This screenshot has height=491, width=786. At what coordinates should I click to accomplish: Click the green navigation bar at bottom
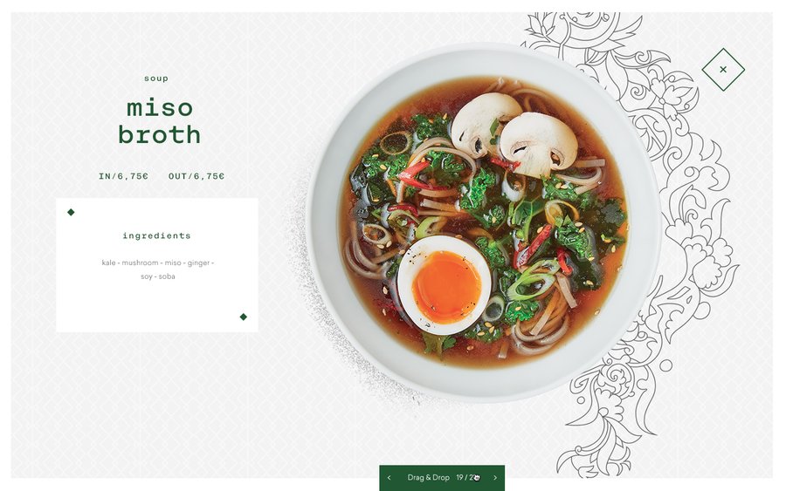pos(442,478)
